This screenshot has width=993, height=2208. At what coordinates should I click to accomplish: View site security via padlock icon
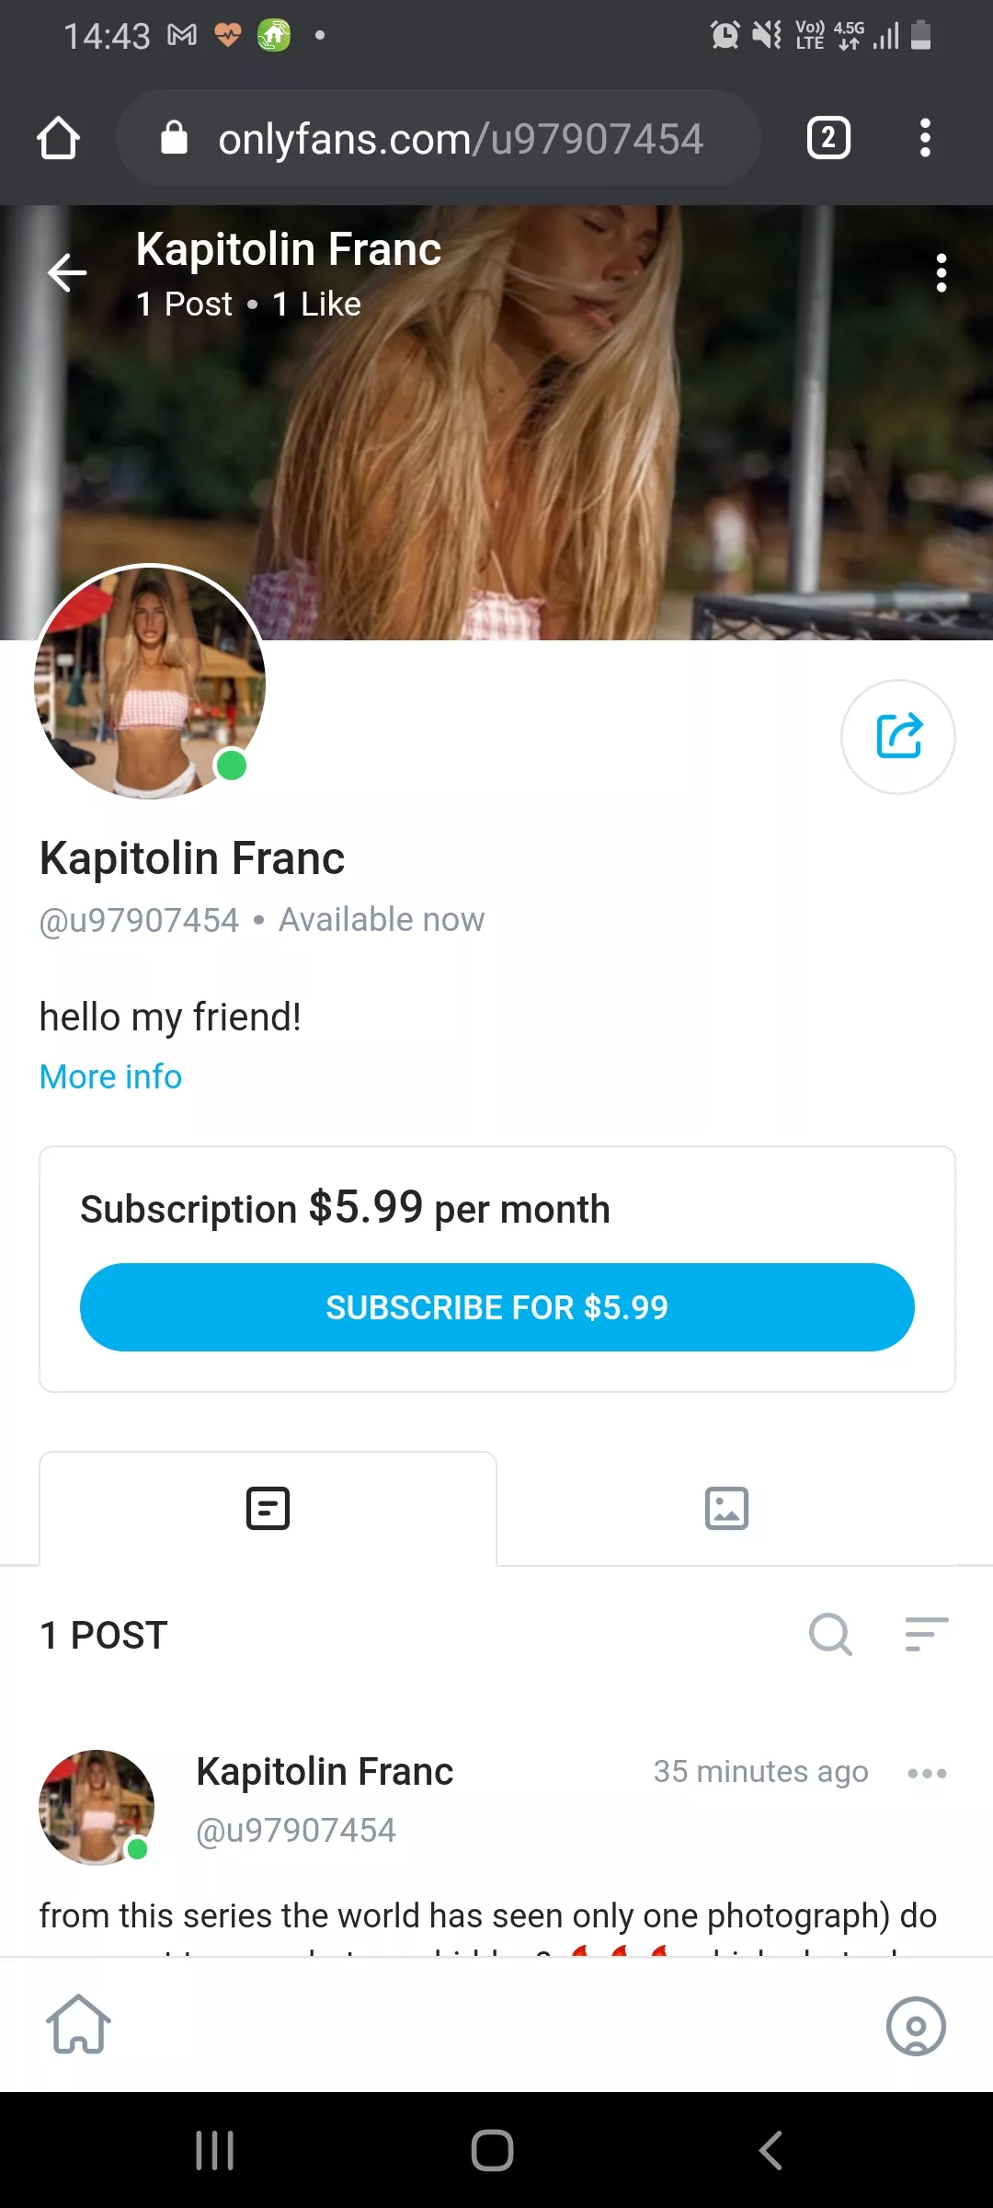(x=175, y=138)
